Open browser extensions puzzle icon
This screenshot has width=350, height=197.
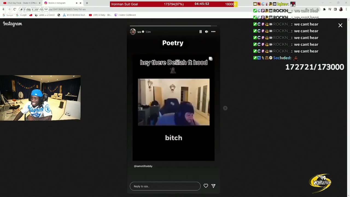(324, 9)
